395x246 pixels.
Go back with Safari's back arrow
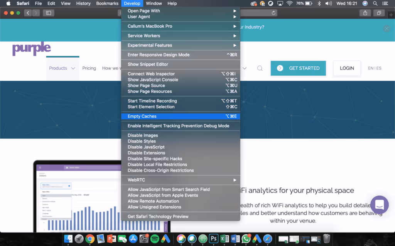click(x=28, y=13)
